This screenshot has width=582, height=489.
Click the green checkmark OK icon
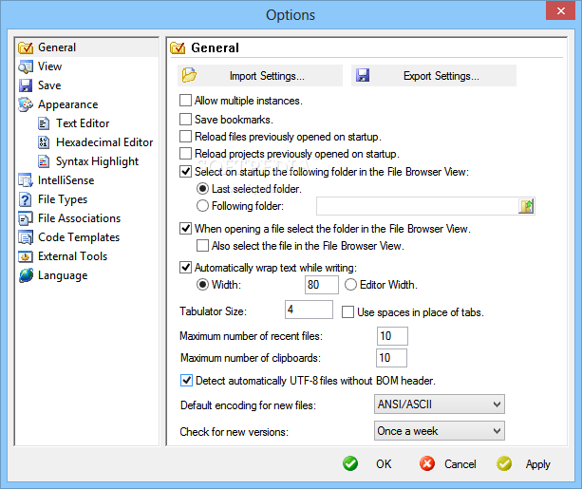click(x=350, y=463)
